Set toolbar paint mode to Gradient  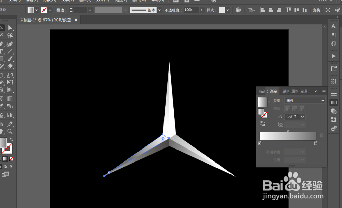[x=5, y=159]
